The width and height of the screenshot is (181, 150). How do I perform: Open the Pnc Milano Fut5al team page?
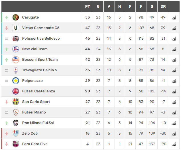pos(38,123)
